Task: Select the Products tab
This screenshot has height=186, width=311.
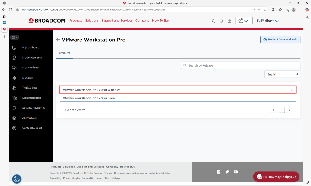Action: [x=64, y=53]
